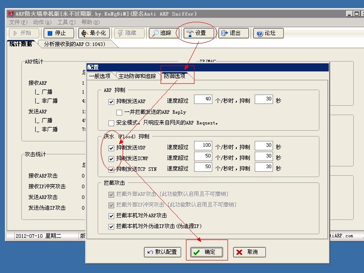Viewport: 364px width, 273px height.
Task: Toggle 抑制发送ARP checkbox
Action: pos(111,102)
